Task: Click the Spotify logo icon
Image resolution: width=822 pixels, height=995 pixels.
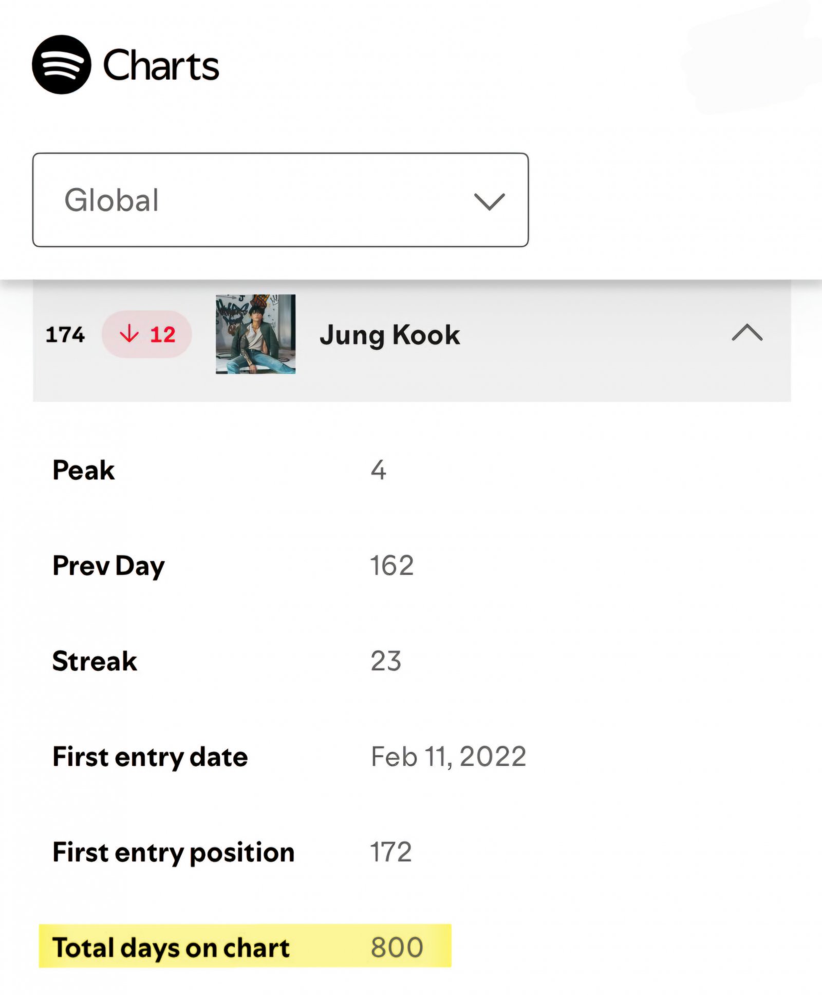Action: coord(62,65)
